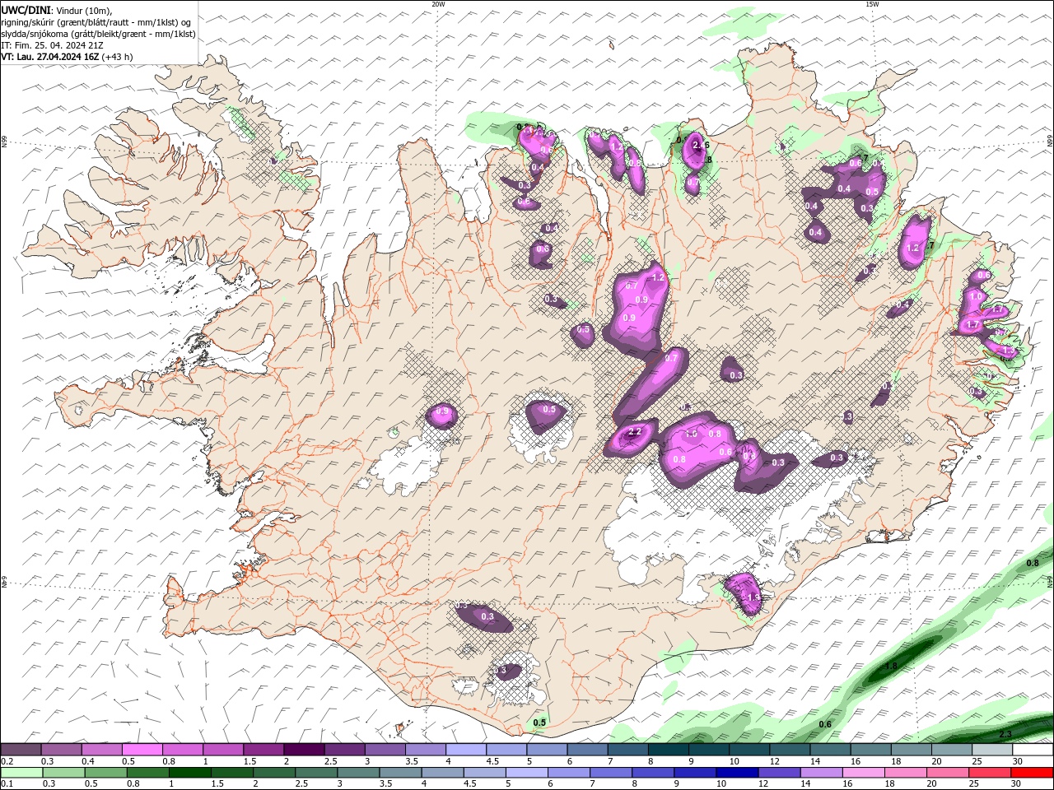
Task: Pick the dark mauve 0.2 snow-scale swatch
Action: click(x=21, y=750)
